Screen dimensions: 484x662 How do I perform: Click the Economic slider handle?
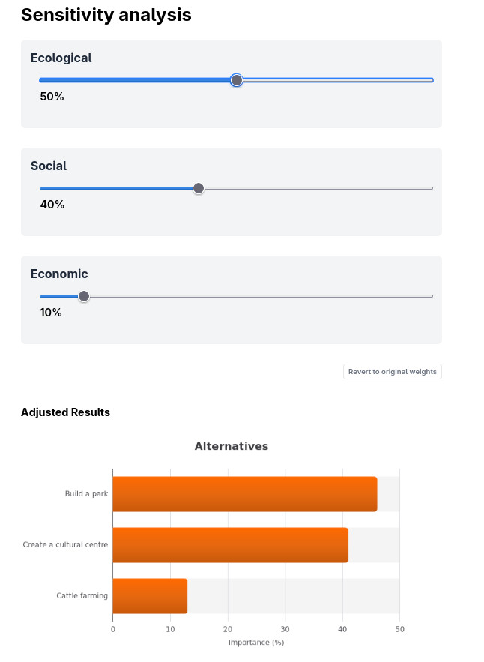click(84, 296)
